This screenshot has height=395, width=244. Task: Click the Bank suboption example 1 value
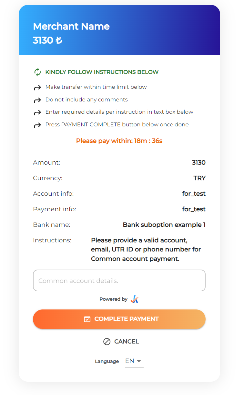click(x=164, y=225)
